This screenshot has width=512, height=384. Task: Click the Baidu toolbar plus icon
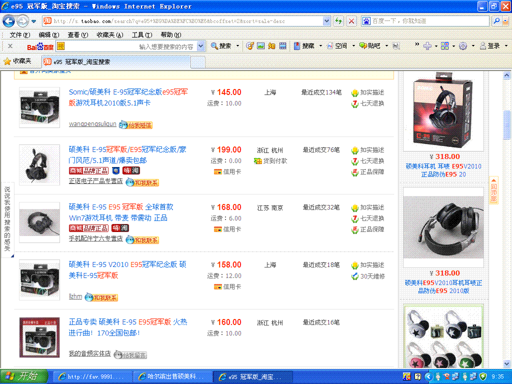(x=427, y=46)
